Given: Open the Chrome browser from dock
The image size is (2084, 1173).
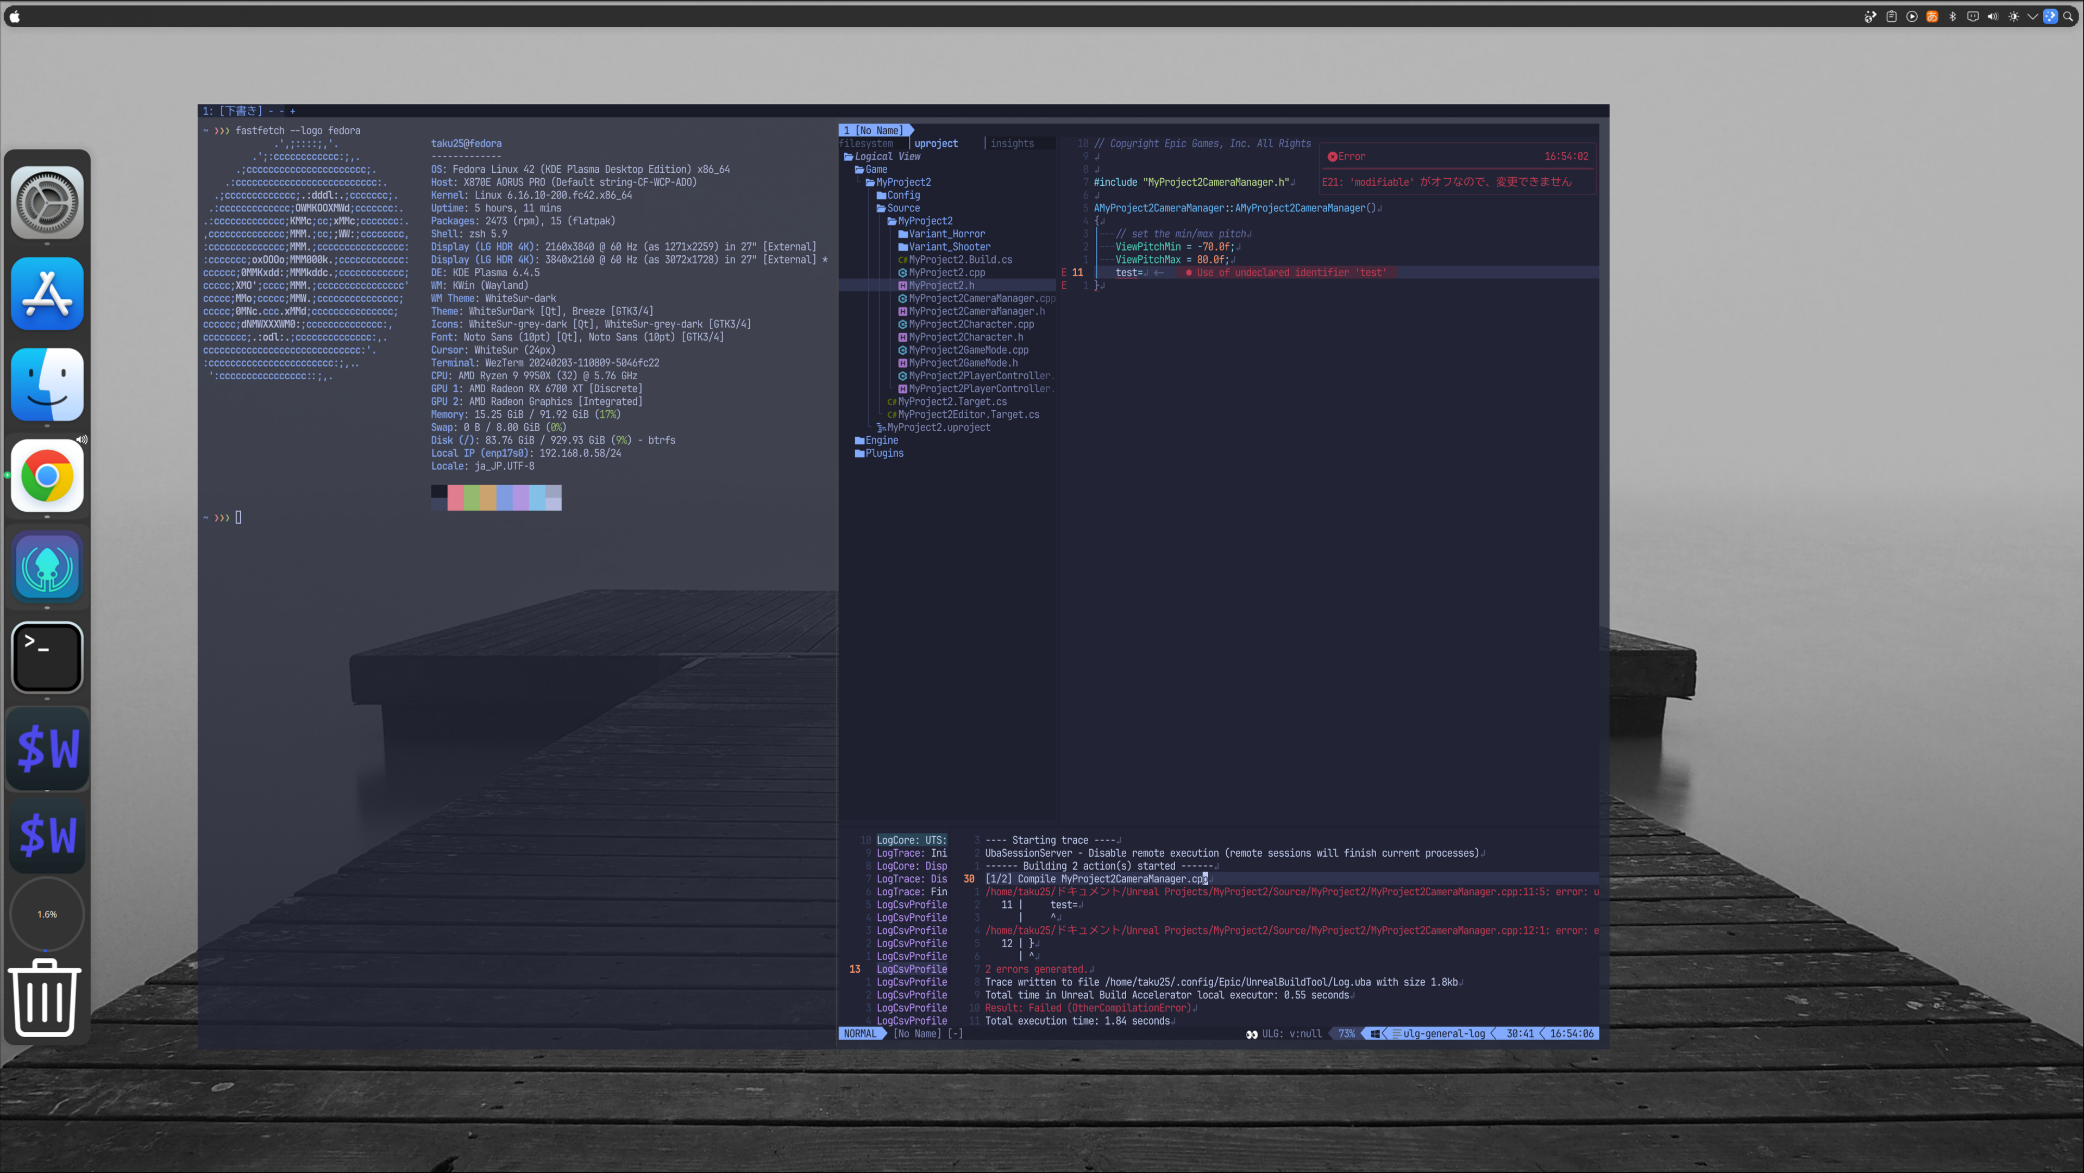Looking at the screenshot, I should coord(47,476).
